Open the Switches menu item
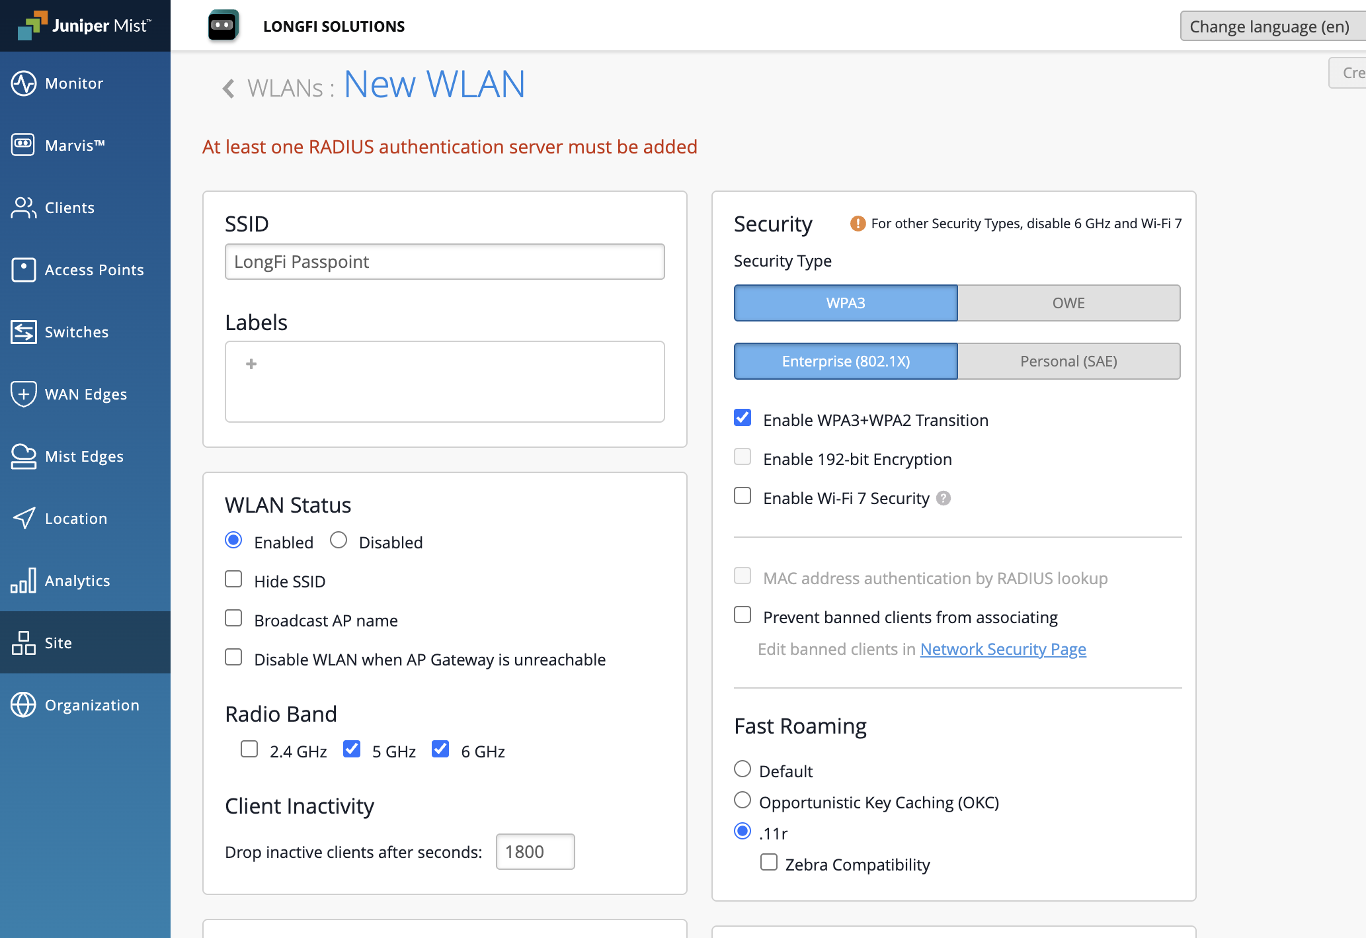 (x=85, y=332)
